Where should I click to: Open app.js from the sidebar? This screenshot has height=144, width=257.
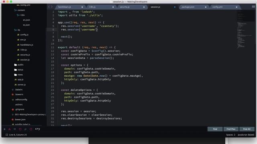pyautogui.click(x=19, y=80)
